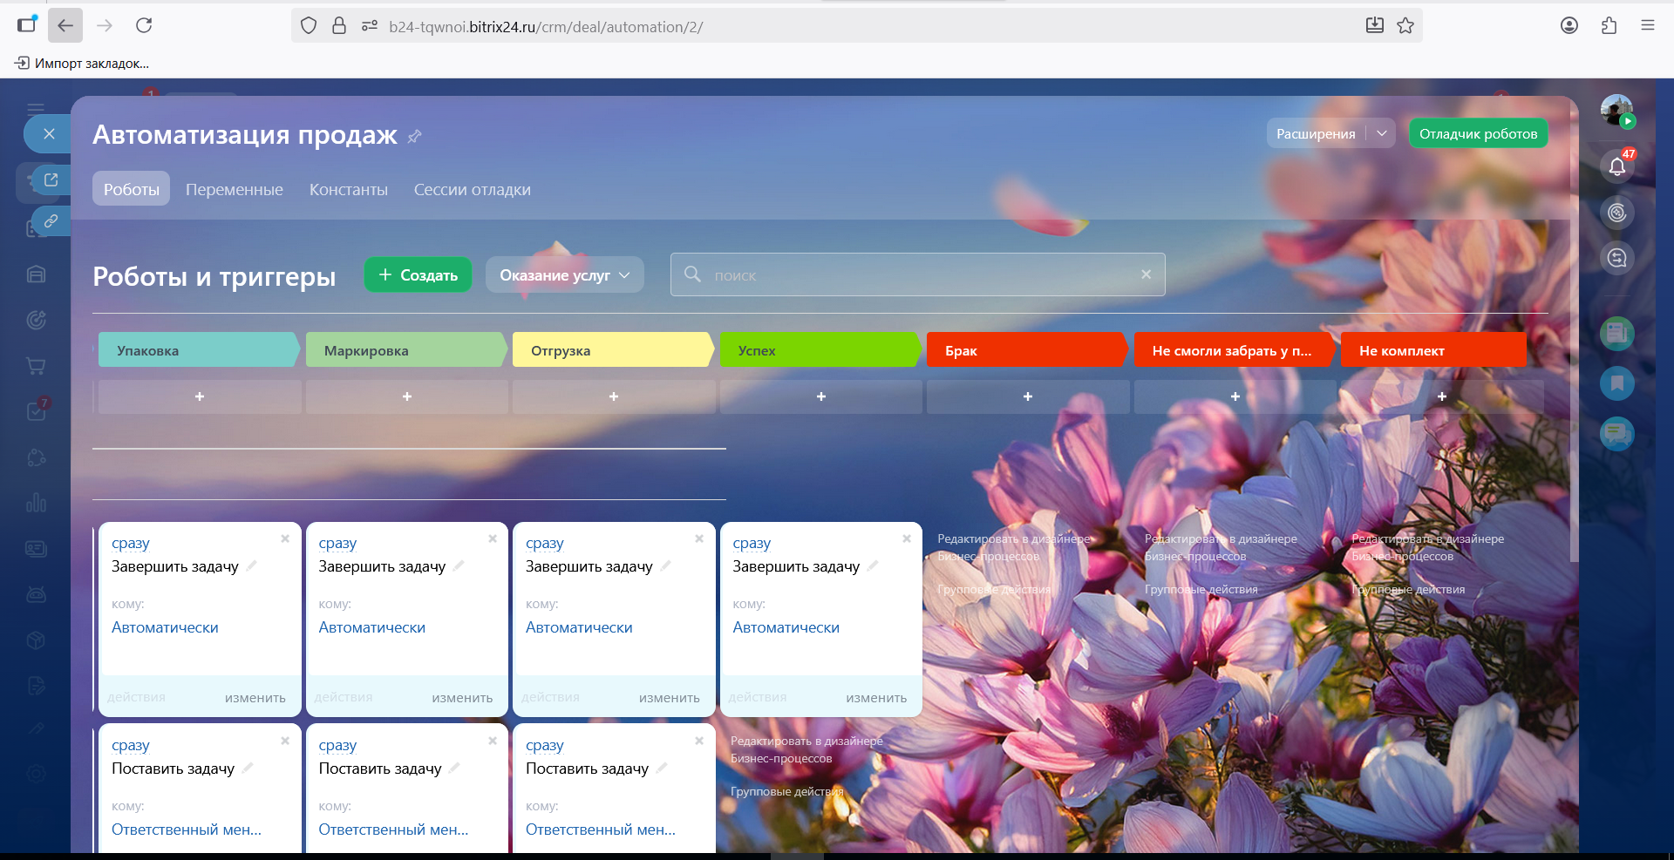This screenshot has width=1674, height=860.
Task: Edit the Завершить задачу robot name under Упаковка
Action: 251,566
